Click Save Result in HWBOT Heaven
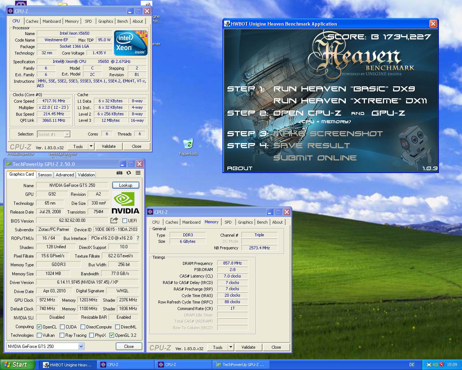 311,146
